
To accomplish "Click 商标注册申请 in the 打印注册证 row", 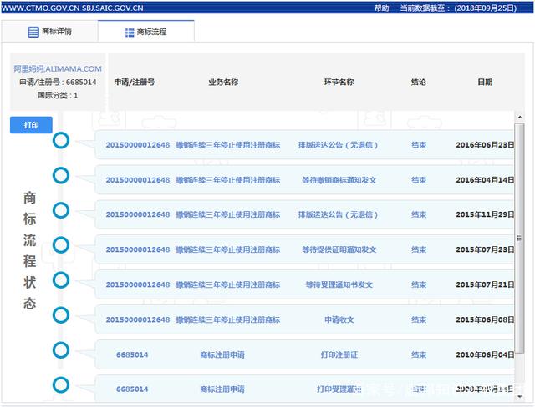I will pyautogui.click(x=222, y=354).
